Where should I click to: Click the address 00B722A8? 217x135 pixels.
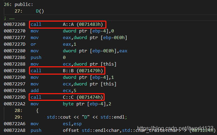click(x=15, y=130)
